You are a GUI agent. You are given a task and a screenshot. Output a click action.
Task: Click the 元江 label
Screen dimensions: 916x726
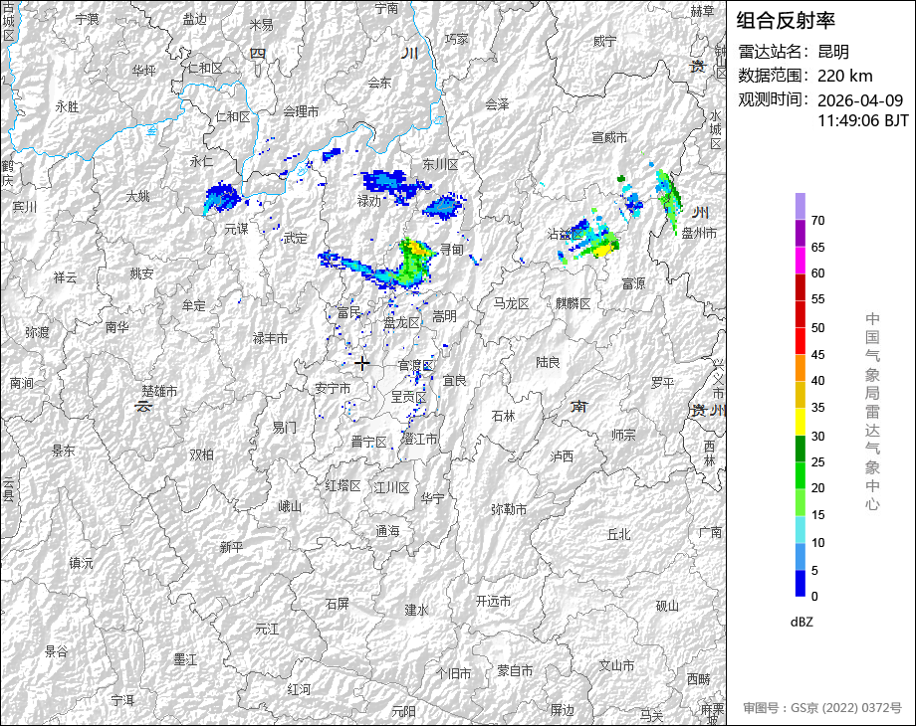pos(267,630)
